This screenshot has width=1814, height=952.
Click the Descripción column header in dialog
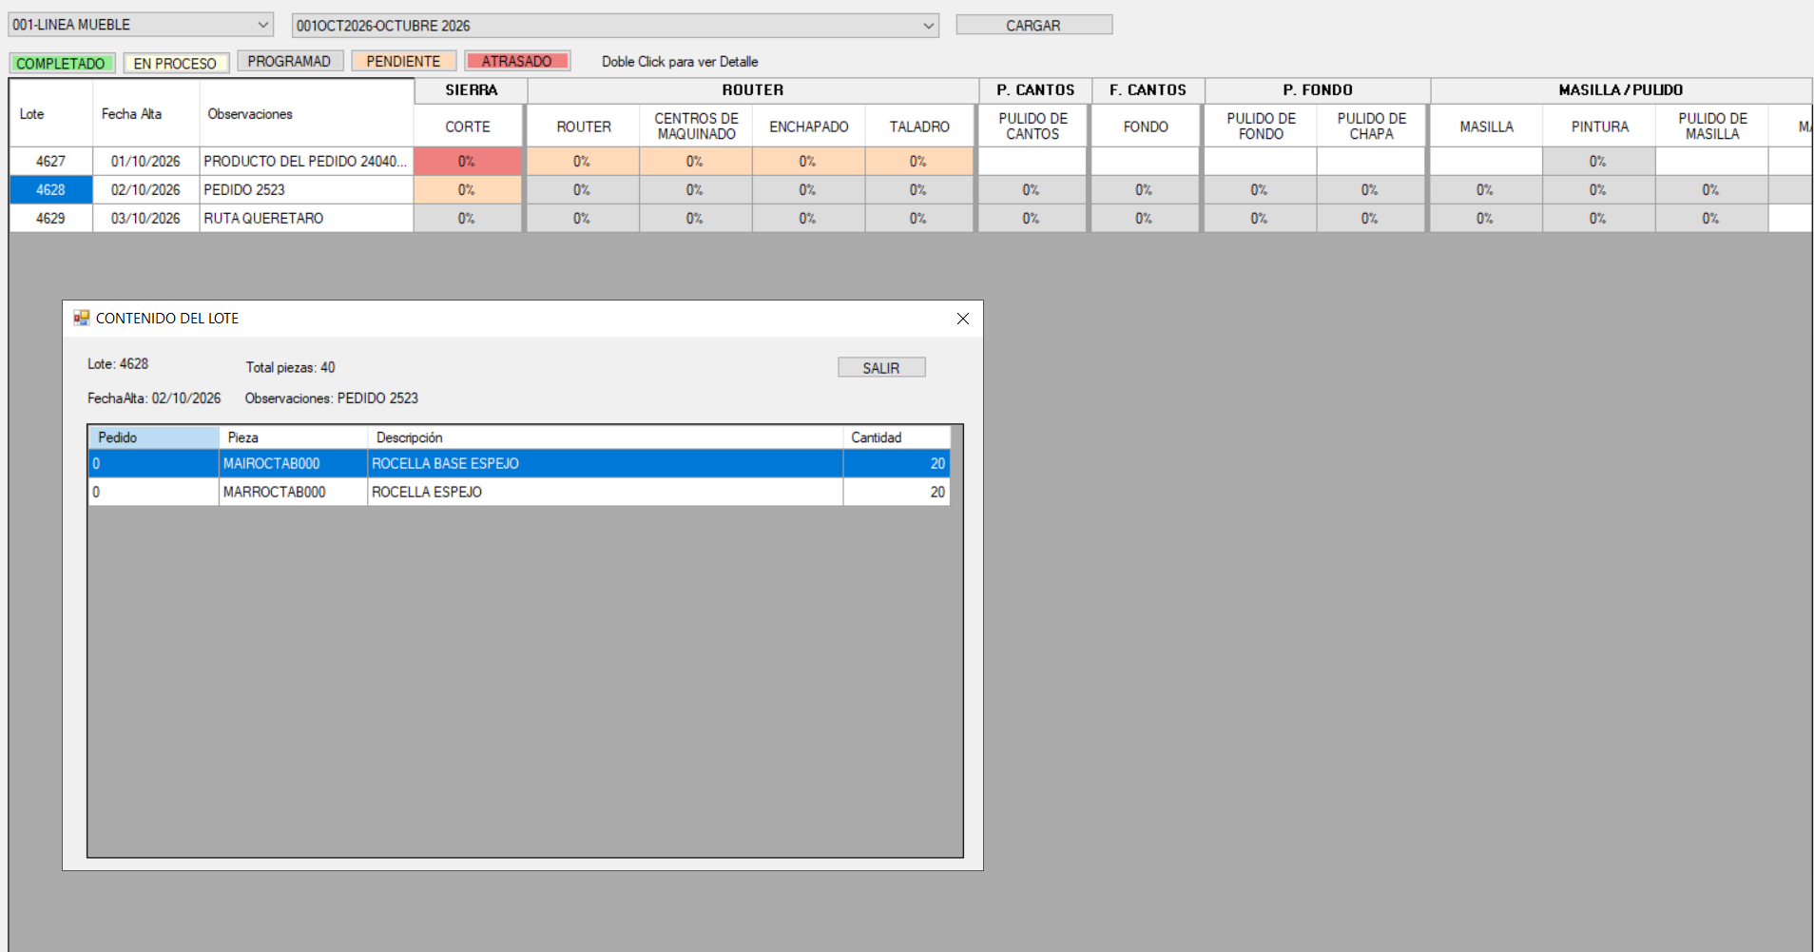606,437
